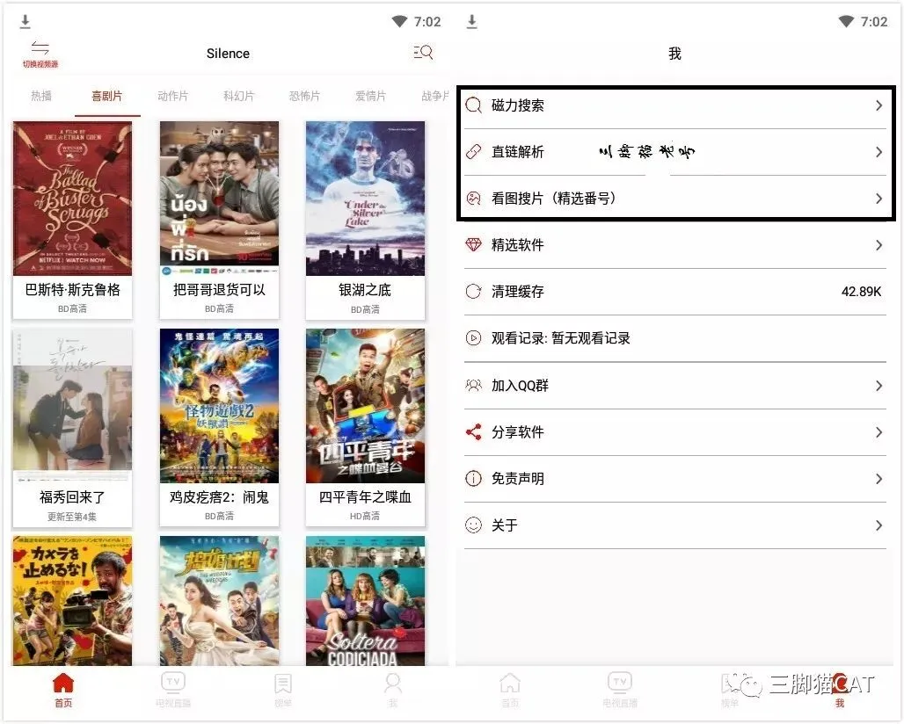This screenshot has width=904, height=724.
Task: Click the 观看记录 play icon
Action: 473,338
